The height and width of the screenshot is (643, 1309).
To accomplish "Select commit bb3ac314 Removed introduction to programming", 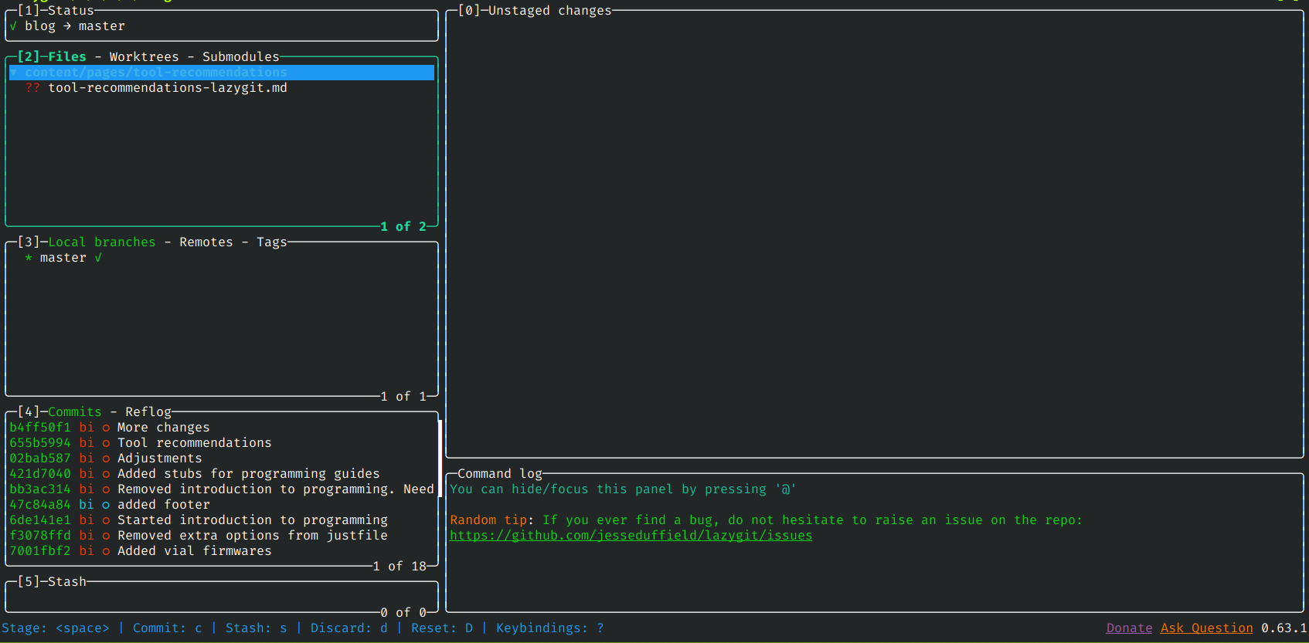I will (222, 489).
